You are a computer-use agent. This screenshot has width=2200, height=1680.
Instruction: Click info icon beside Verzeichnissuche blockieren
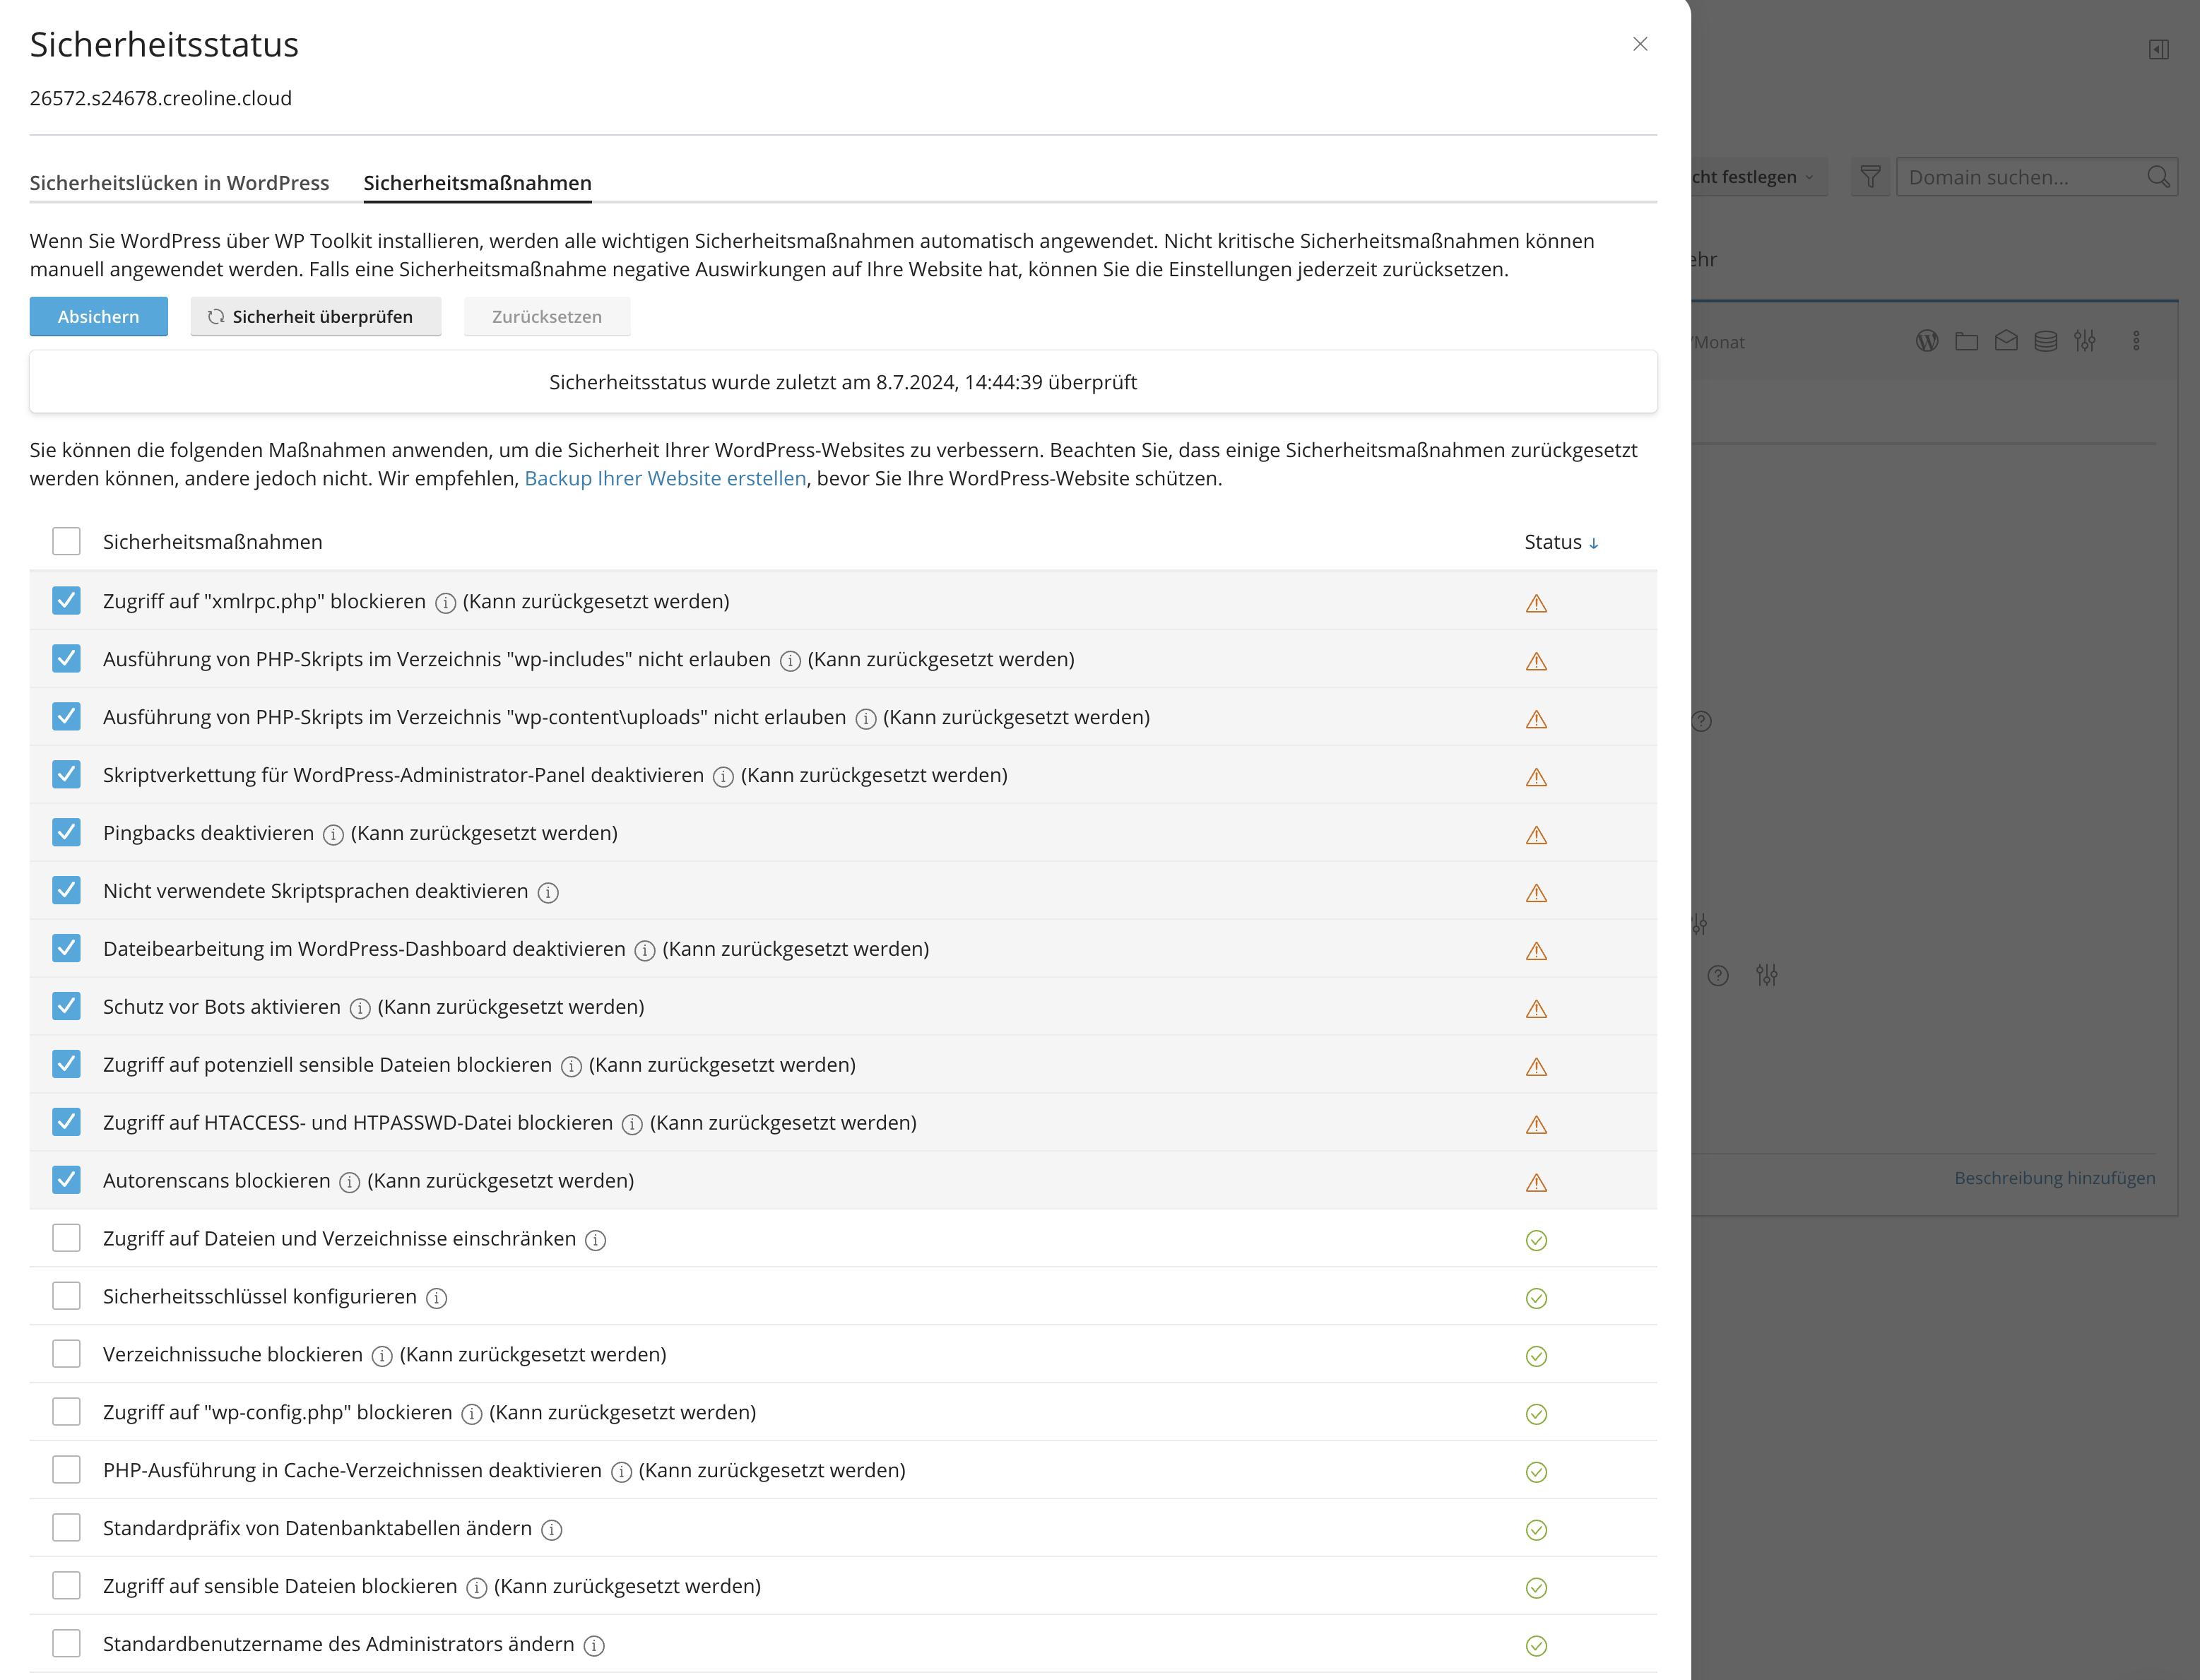[x=382, y=1357]
